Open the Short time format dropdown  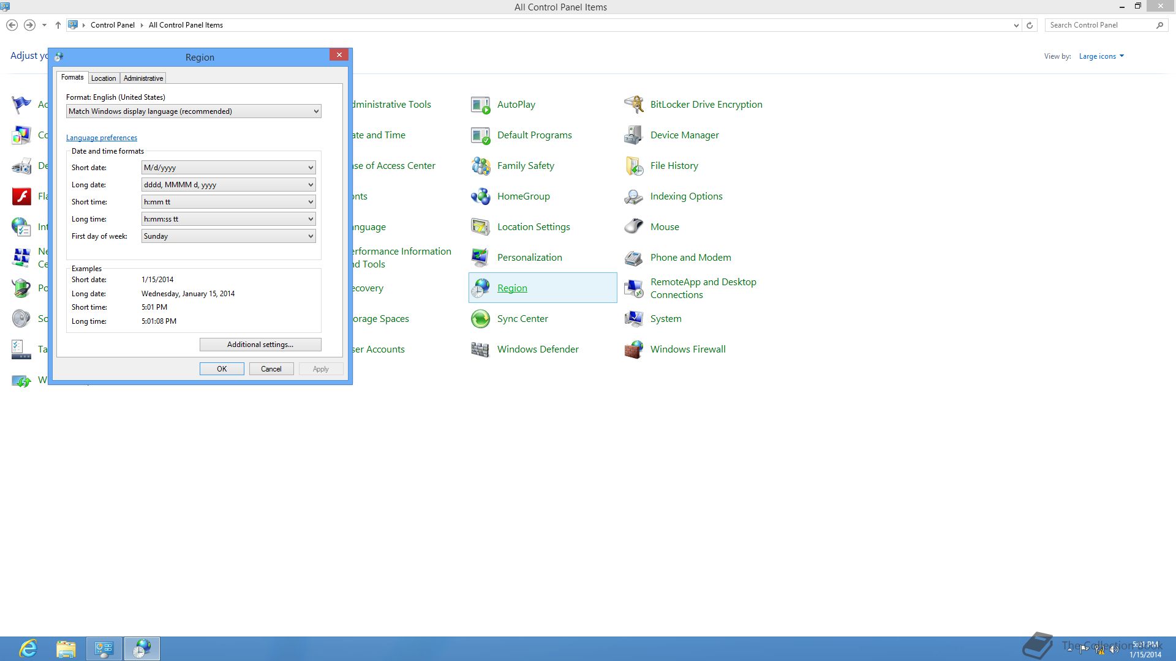(x=228, y=202)
